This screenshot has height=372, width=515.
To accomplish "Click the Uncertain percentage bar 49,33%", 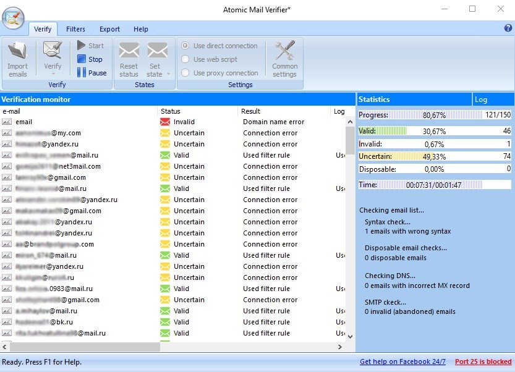I will [435, 156].
